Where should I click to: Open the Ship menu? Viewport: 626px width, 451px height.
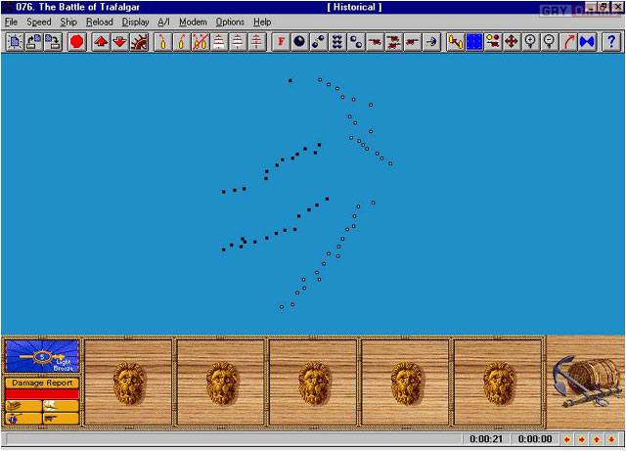[68, 22]
